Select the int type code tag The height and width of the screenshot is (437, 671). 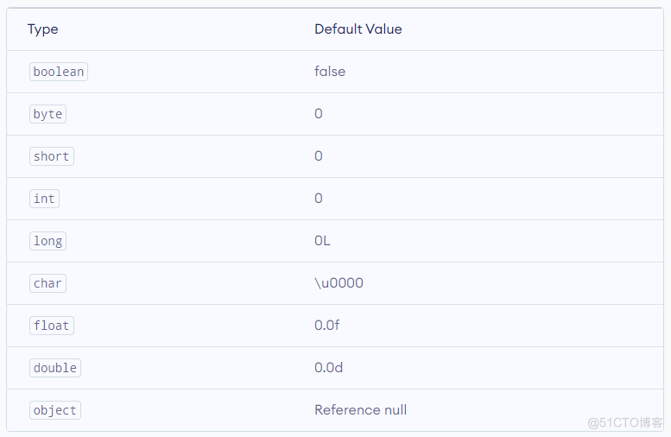pos(44,199)
